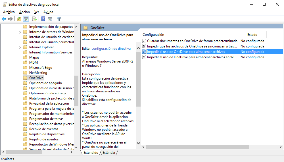
Task: Sort by the Estado column header
Action: 252,35
